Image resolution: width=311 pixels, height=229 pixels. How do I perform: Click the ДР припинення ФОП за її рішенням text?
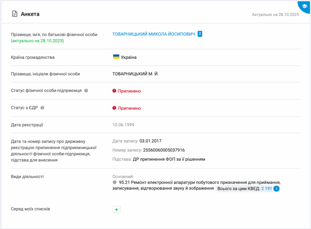click(x=169, y=159)
